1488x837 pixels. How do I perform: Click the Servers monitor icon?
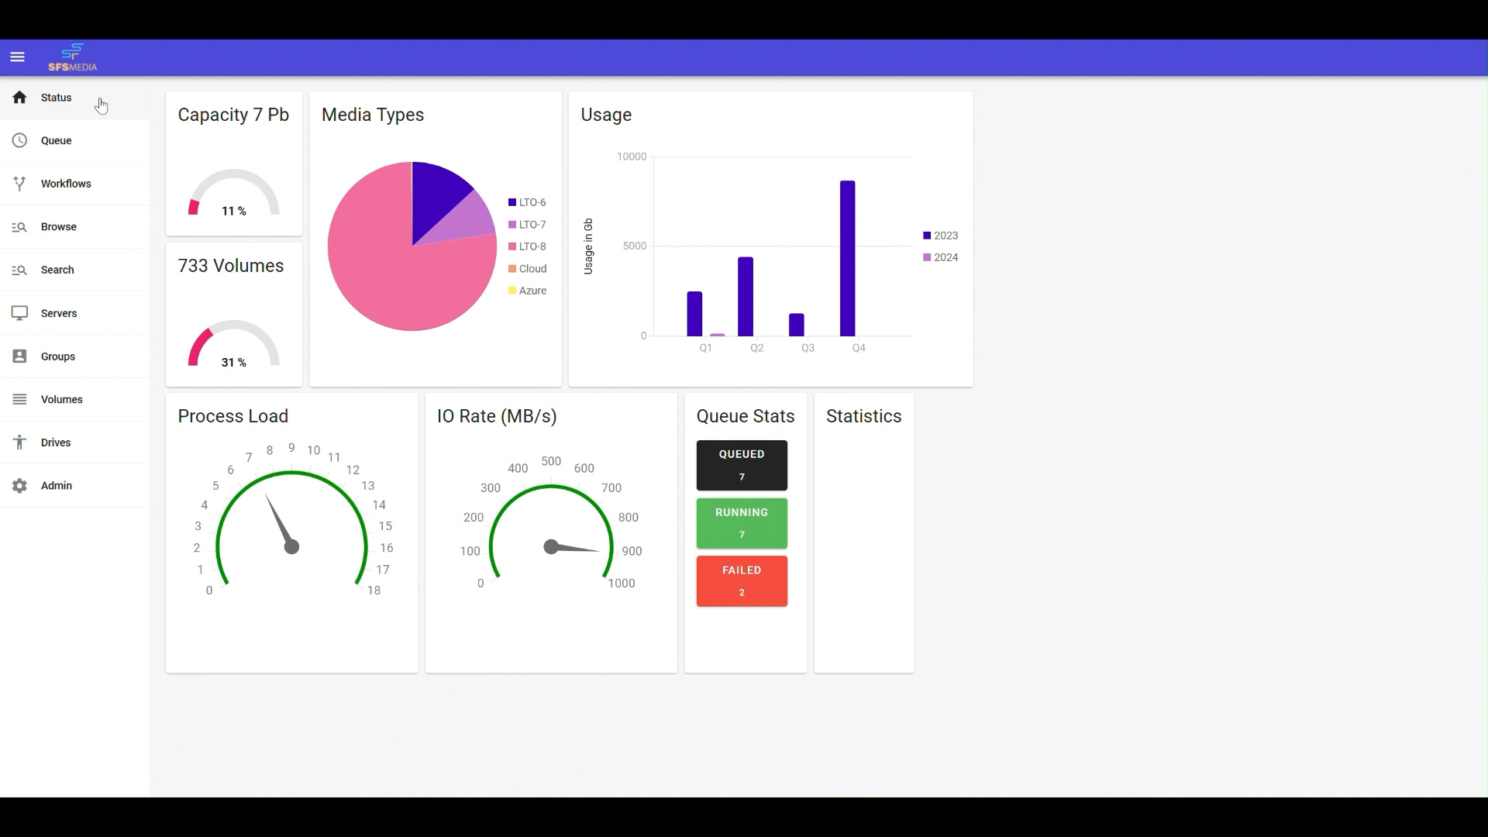(19, 313)
